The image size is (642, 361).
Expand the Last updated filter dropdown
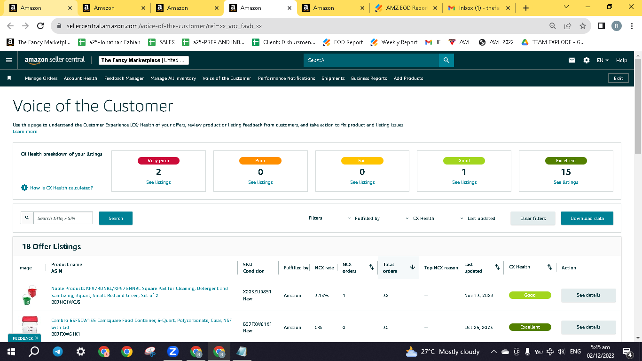click(478, 219)
